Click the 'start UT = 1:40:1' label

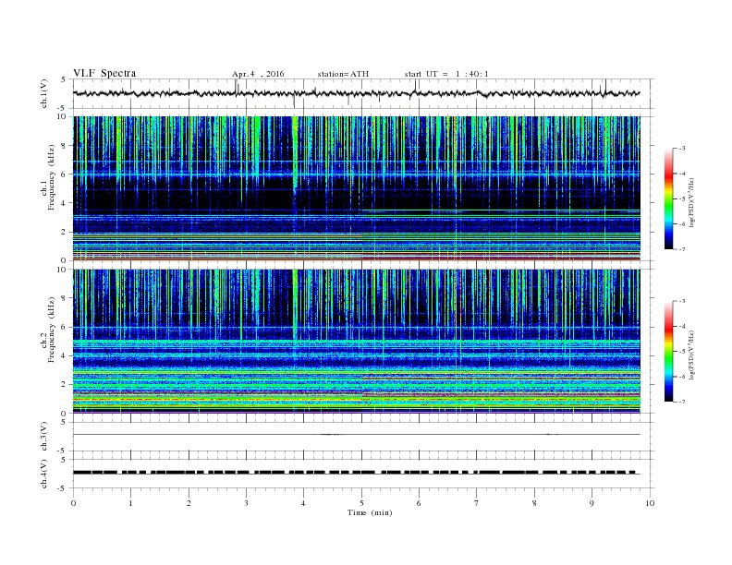pos(446,74)
